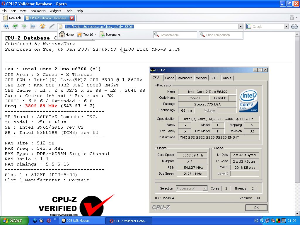This screenshot has width=300, height=225.
Task: Launch Opera from quick launch
Action: click(49, 221)
